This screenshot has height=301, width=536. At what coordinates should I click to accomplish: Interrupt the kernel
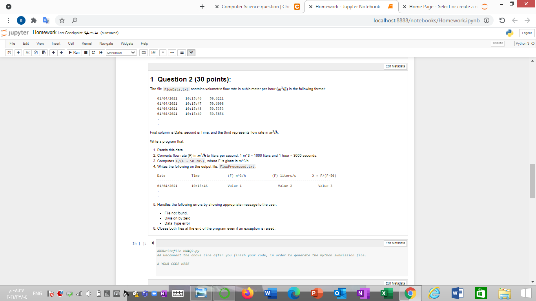click(86, 52)
